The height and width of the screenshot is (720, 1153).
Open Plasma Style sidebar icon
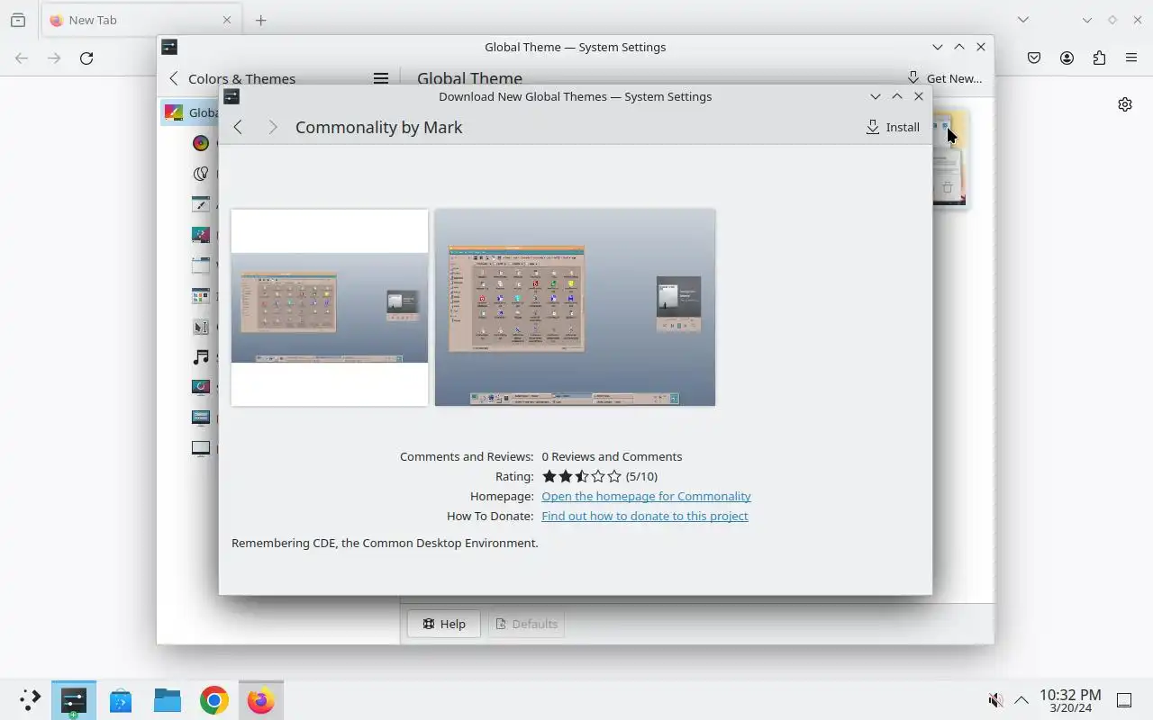pos(201,235)
